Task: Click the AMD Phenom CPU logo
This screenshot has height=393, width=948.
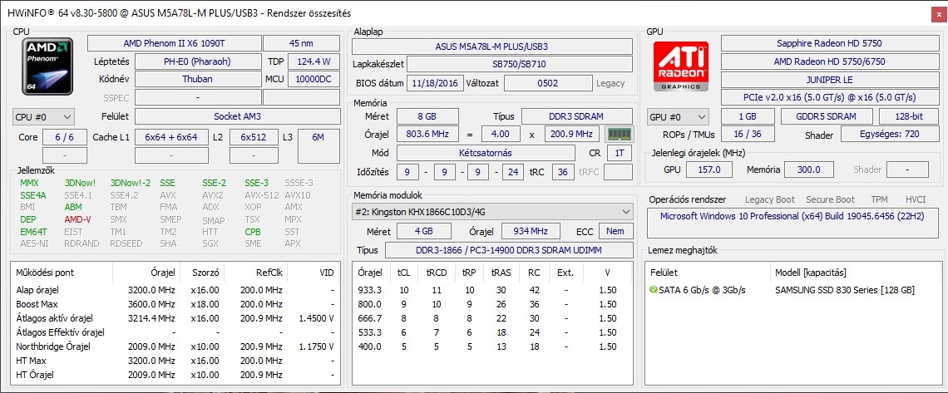Action: point(47,66)
